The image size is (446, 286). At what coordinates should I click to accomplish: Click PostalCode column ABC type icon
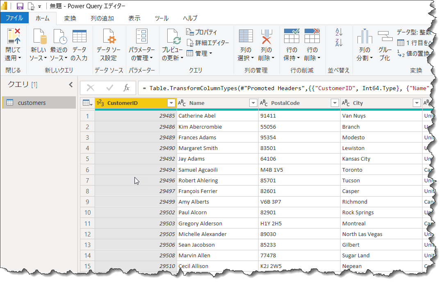tap(264, 103)
